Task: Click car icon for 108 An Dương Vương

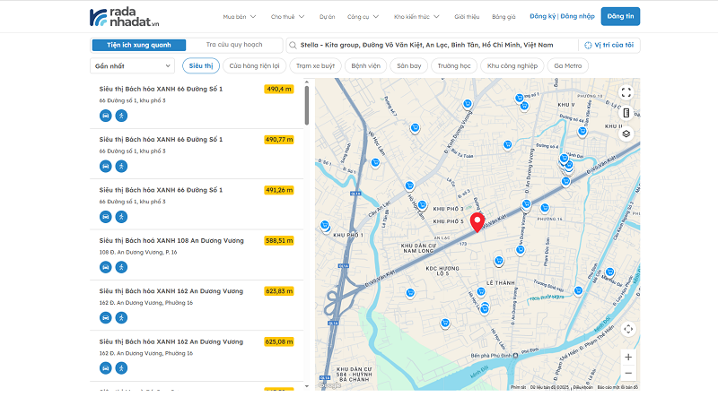Action: click(106, 267)
